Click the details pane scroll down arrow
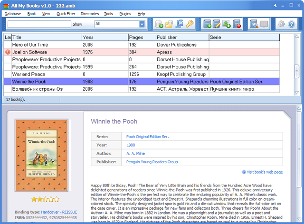The image size is (304, 224). point(299,219)
